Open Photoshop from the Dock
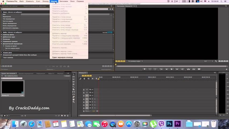Viewport: 229px width, 129px height. (169, 124)
